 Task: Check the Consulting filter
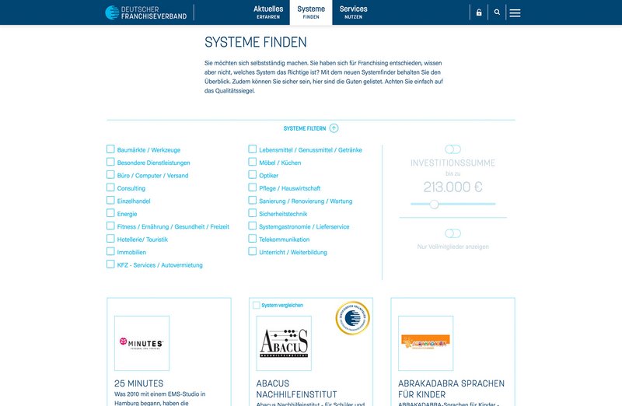point(110,187)
